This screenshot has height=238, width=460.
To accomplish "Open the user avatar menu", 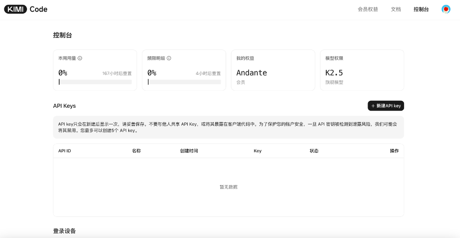I will click(x=446, y=9).
